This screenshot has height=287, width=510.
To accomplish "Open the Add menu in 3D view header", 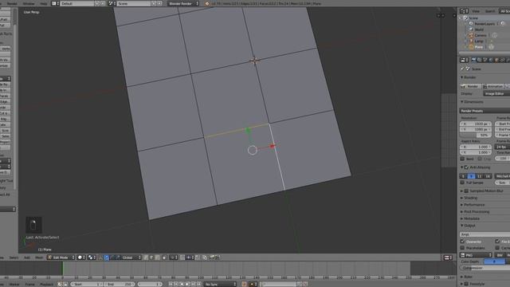I will [x=27, y=258].
